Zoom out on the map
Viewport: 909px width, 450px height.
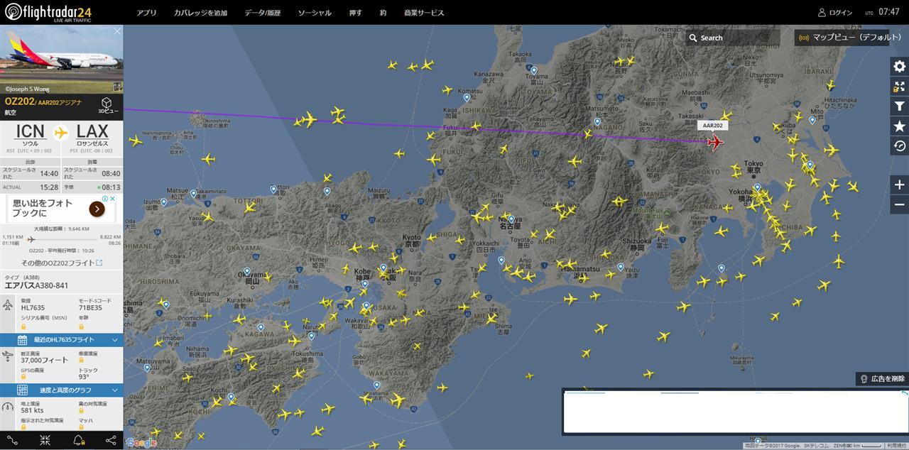tap(899, 204)
